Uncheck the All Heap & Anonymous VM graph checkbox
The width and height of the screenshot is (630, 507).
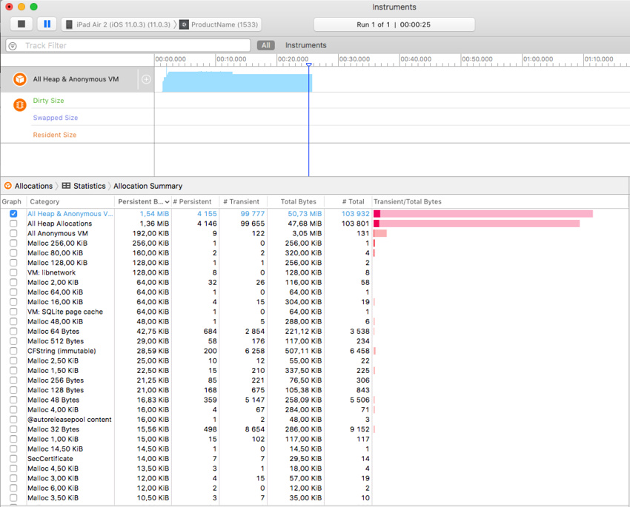pyautogui.click(x=13, y=214)
